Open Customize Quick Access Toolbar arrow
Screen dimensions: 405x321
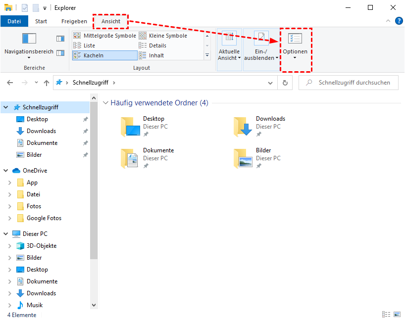45,8
